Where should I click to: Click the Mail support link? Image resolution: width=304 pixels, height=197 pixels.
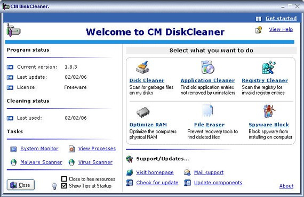click(x=209, y=173)
